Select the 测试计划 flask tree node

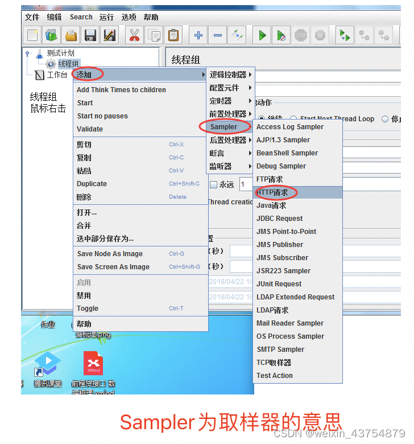pos(55,54)
